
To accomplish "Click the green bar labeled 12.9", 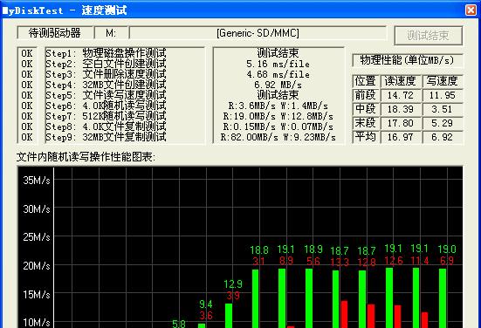I will [x=229, y=316].
